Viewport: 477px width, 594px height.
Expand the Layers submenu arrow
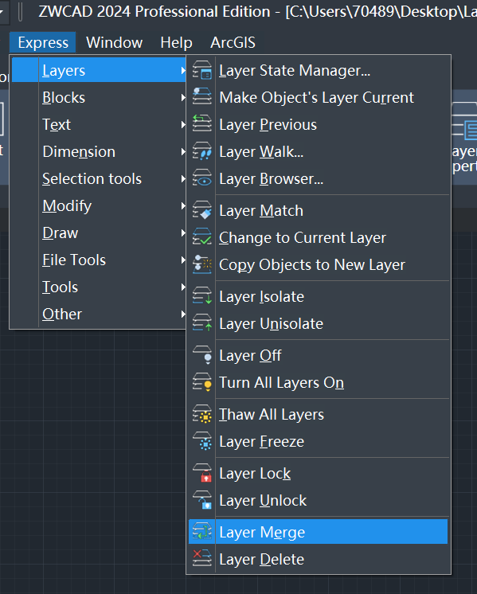click(x=183, y=70)
